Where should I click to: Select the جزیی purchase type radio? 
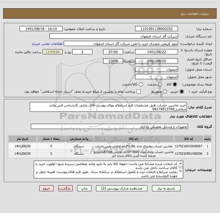tap(181, 91)
